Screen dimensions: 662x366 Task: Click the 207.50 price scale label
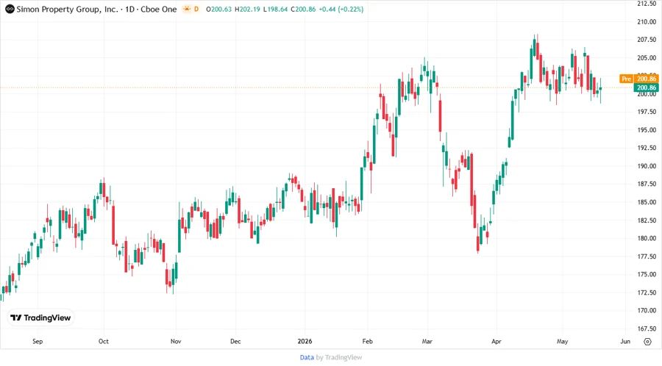(x=647, y=40)
